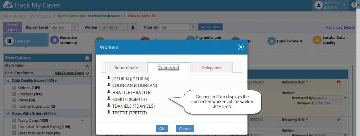Click the Select Filter button
Image resolution: width=360 pixels, height=136 pixels.
click(12, 27)
